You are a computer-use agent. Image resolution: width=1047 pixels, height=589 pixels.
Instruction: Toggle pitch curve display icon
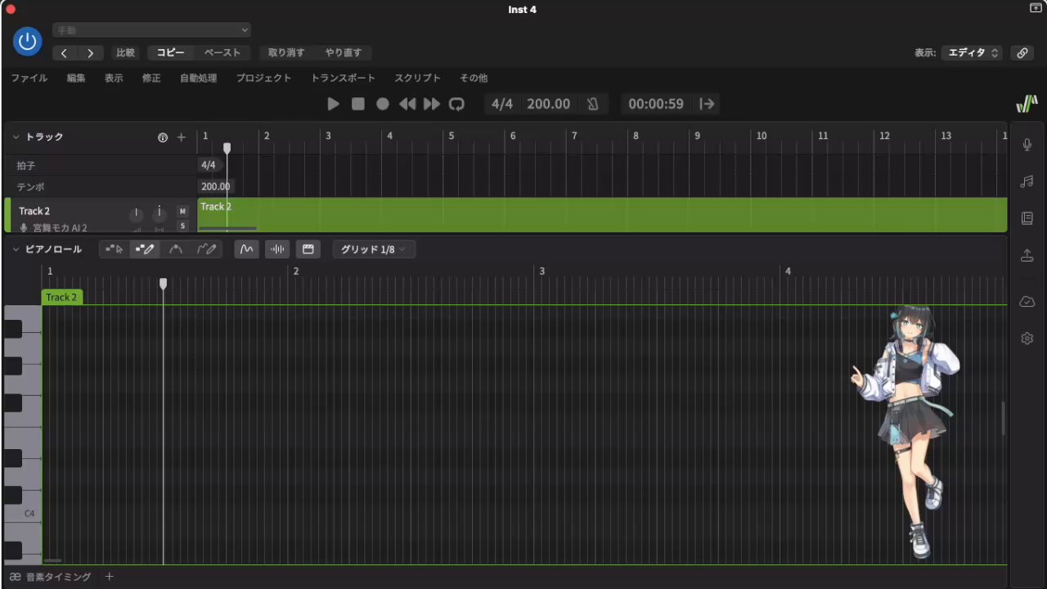(x=246, y=250)
